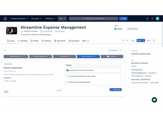The height and width of the screenshot is (122, 163).
Task: Open the Problem Statements dropdown
Action: tap(19, 19)
